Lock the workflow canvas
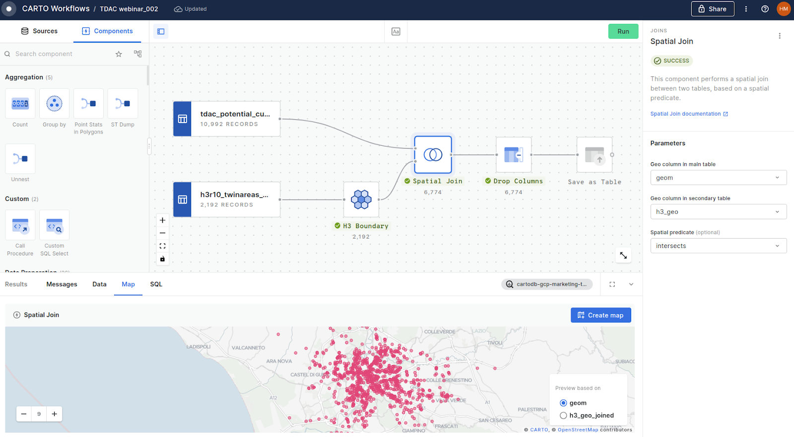This screenshot has width=794, height=437. tap(162, 259)
